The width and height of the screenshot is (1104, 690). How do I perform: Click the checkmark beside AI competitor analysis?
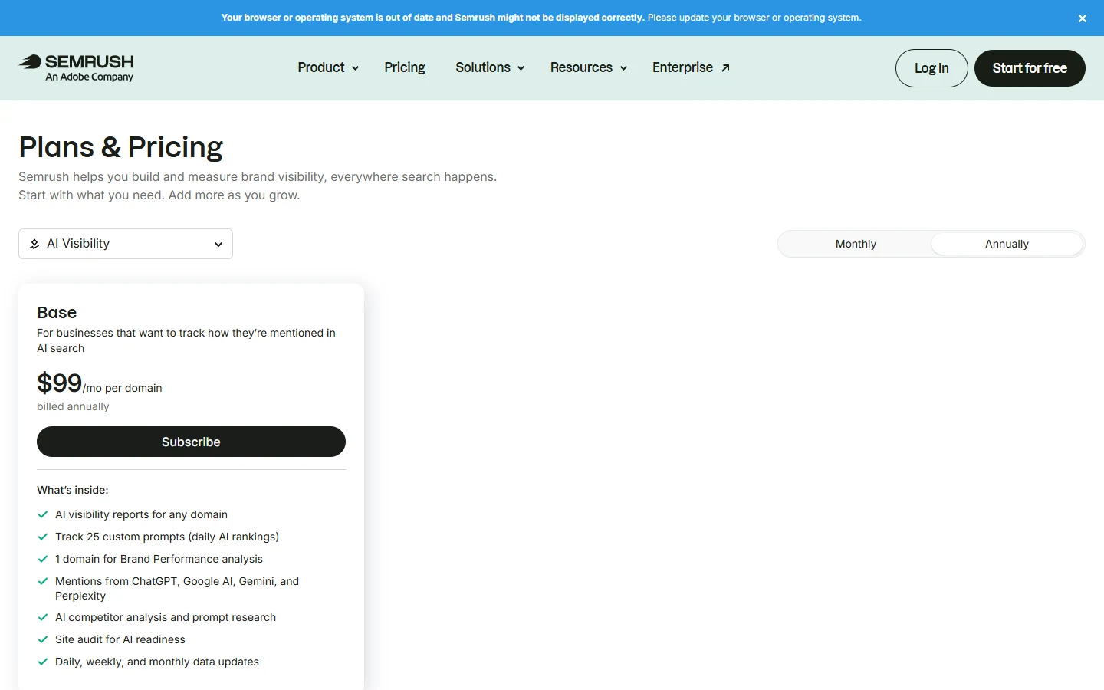43,617
